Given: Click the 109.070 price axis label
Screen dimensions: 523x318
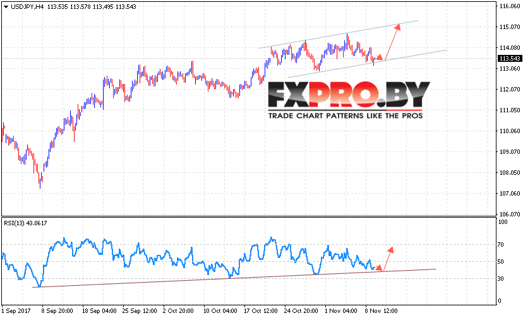Looking at the screenshot, I should (510, 151).
